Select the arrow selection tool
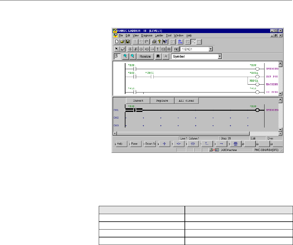This screenshot has width=293, height=245. [117, 49]
